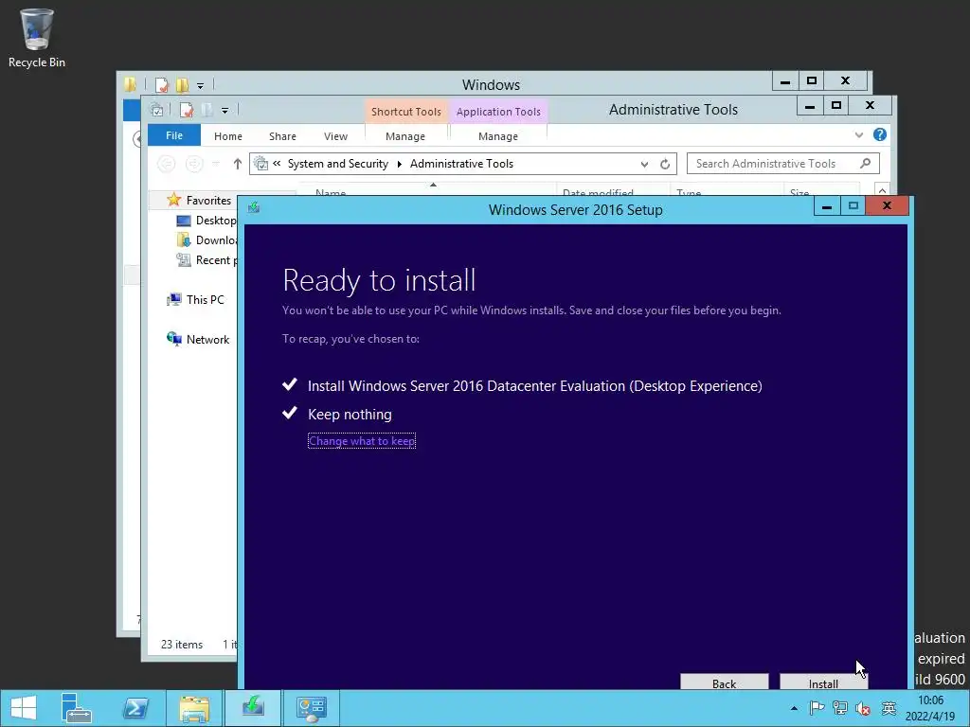970x727 pixels.
Task: Click New Folder icon in Windows window toolbar
Action: (183, 84)
